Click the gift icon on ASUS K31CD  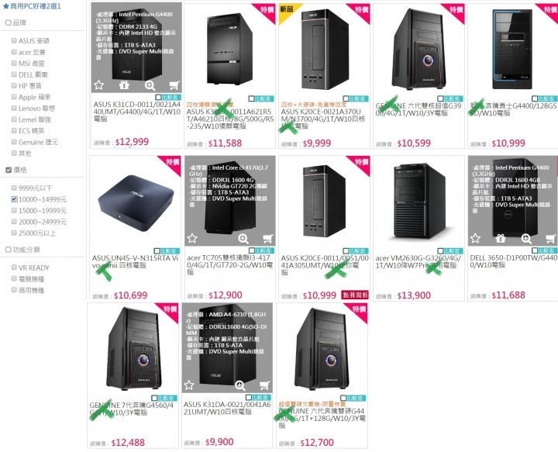(x=124, y=85)
